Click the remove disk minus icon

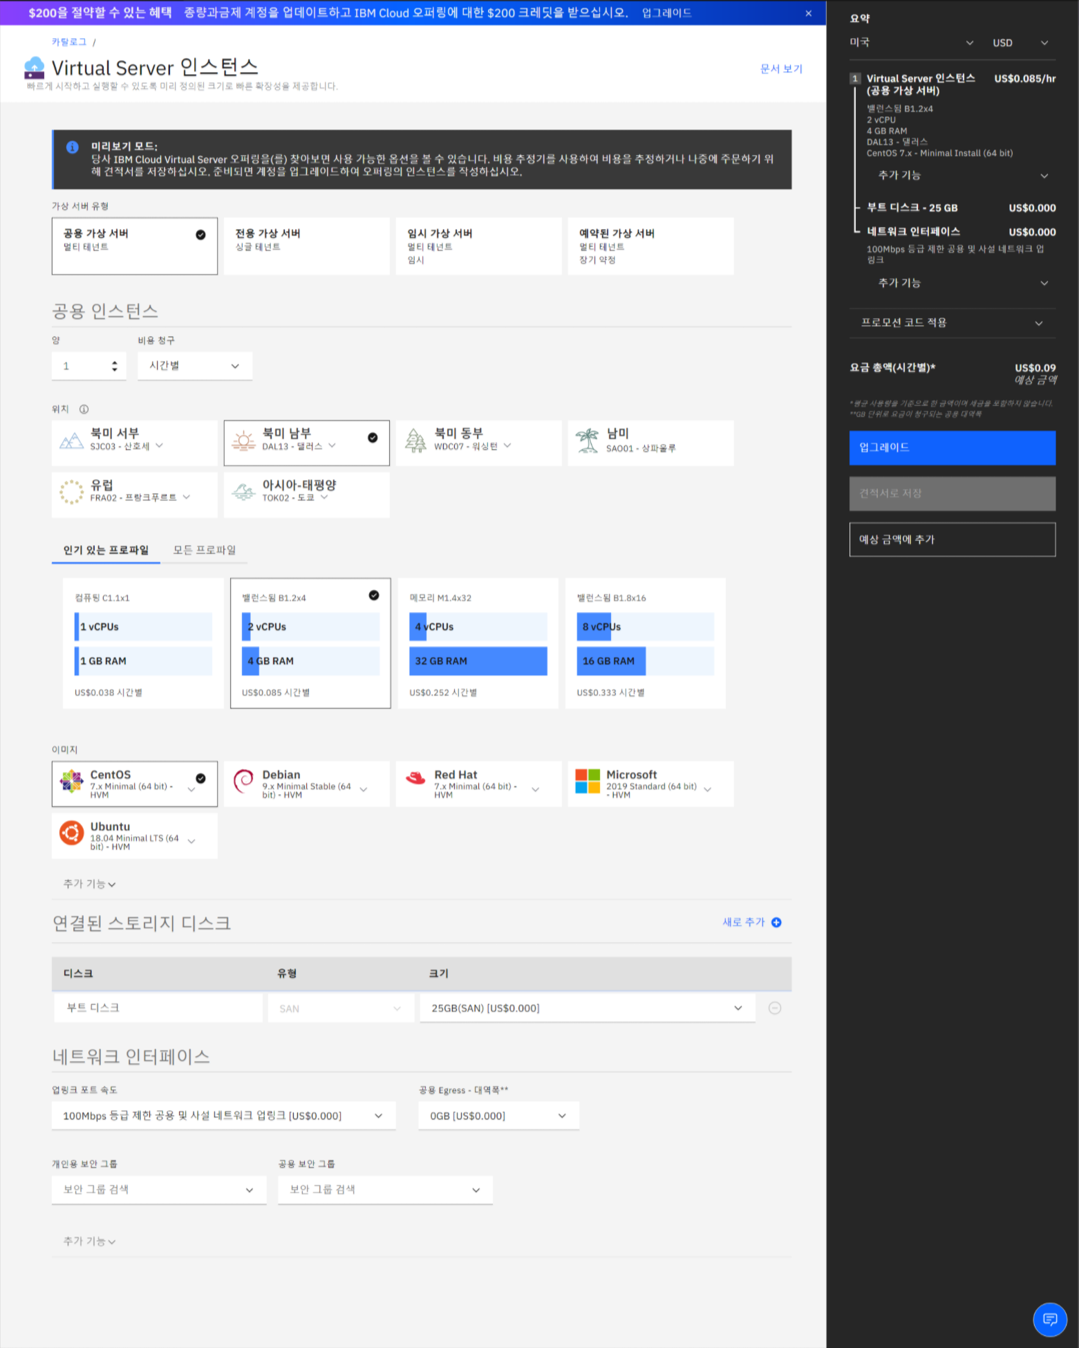click(x=775, y=1008)
